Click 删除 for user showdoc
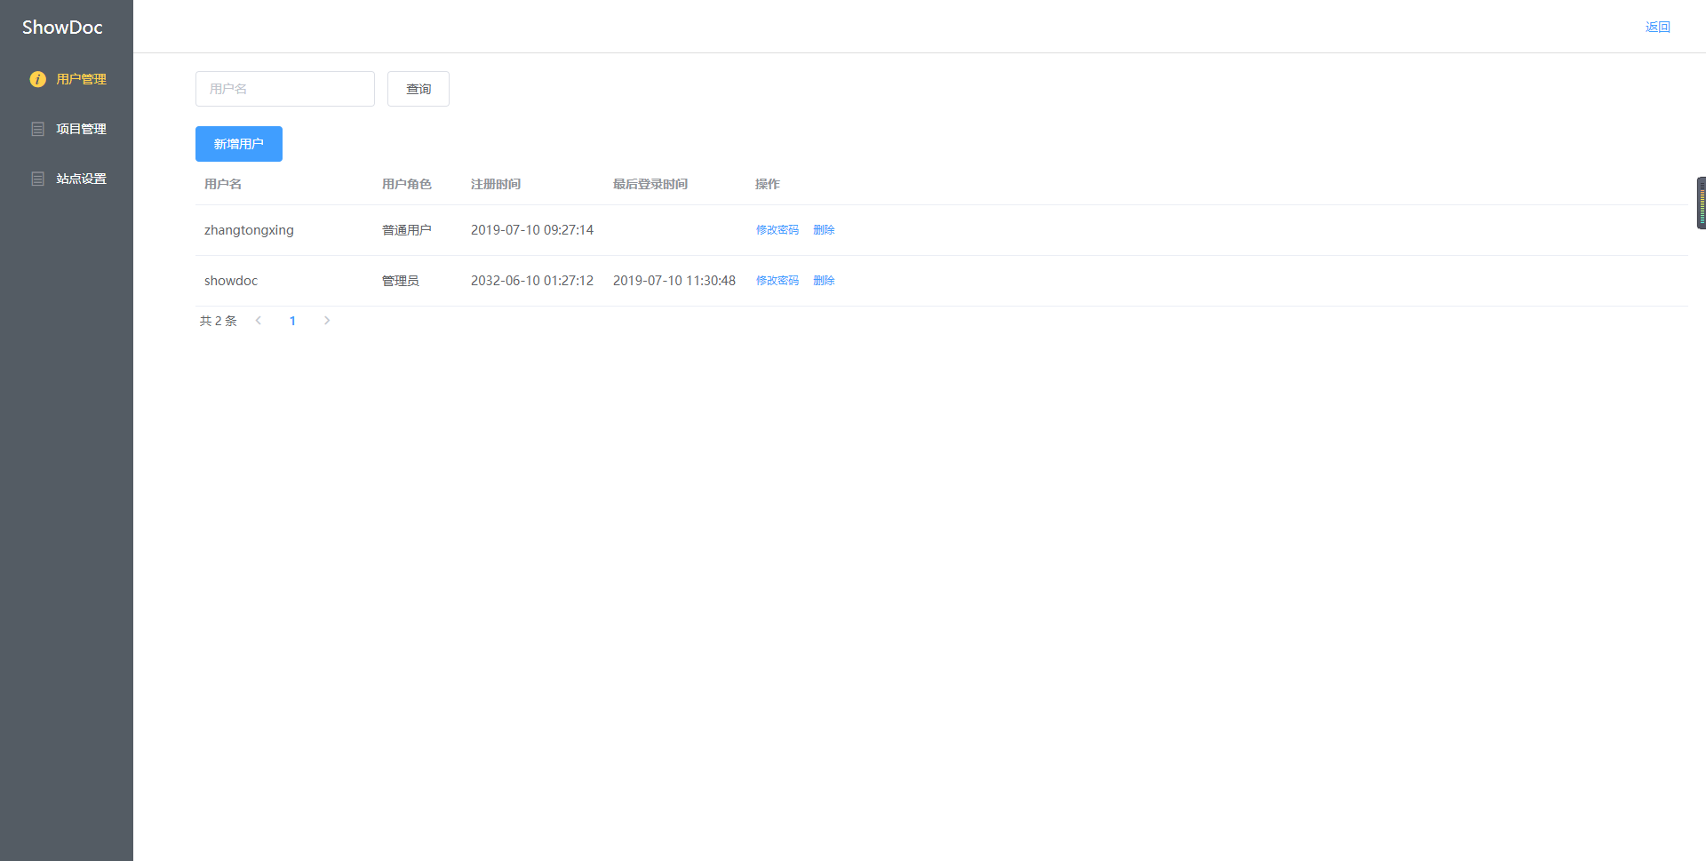The image size is (1706, 861). click(824, 280)
